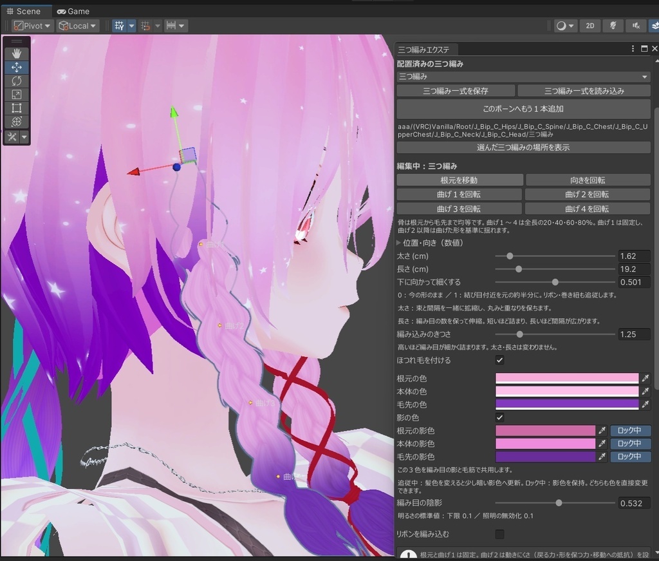This screenshot has width=659, height=561.
Task: Edit the 編み目の陰影 value field 0.532
Action: pos(634,503)
